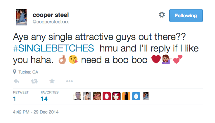Select the red egg avatar
Image resolution: width=215 pixels, height=123 pixels.
(107, 96)
